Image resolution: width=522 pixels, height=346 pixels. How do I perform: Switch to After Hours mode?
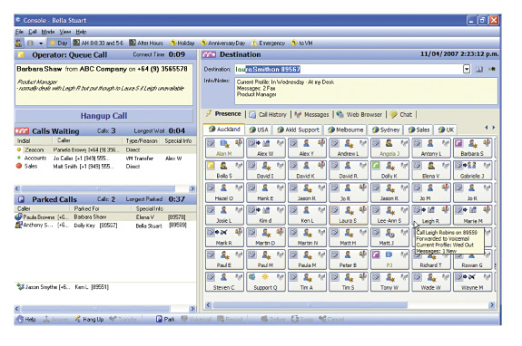[146, 43]
